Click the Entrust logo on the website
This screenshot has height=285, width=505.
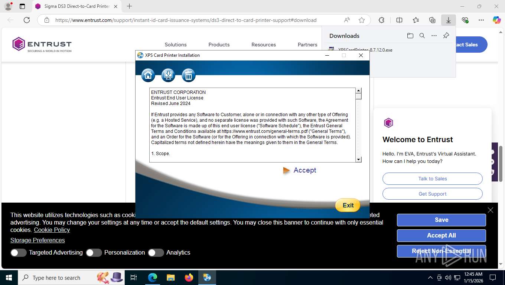pos(42,44)
